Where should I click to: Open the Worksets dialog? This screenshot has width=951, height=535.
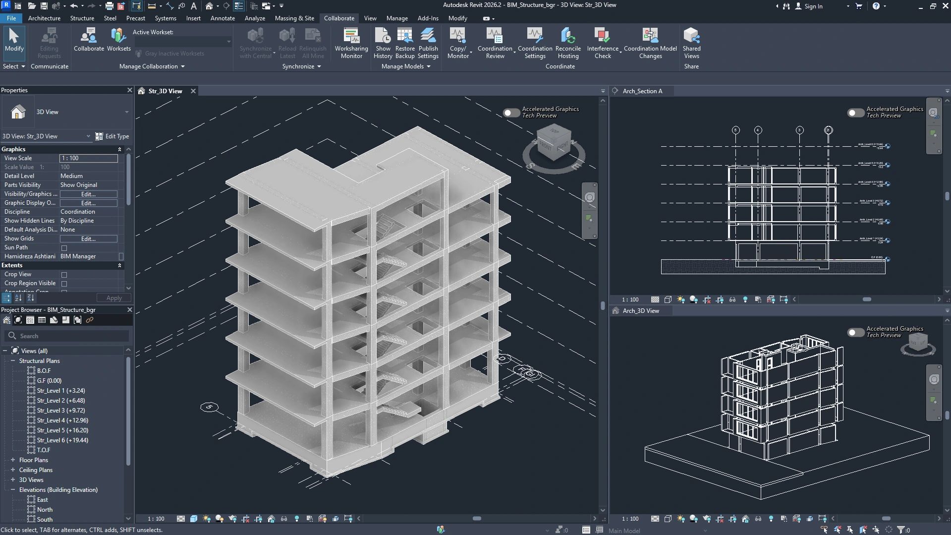(118, 40)
